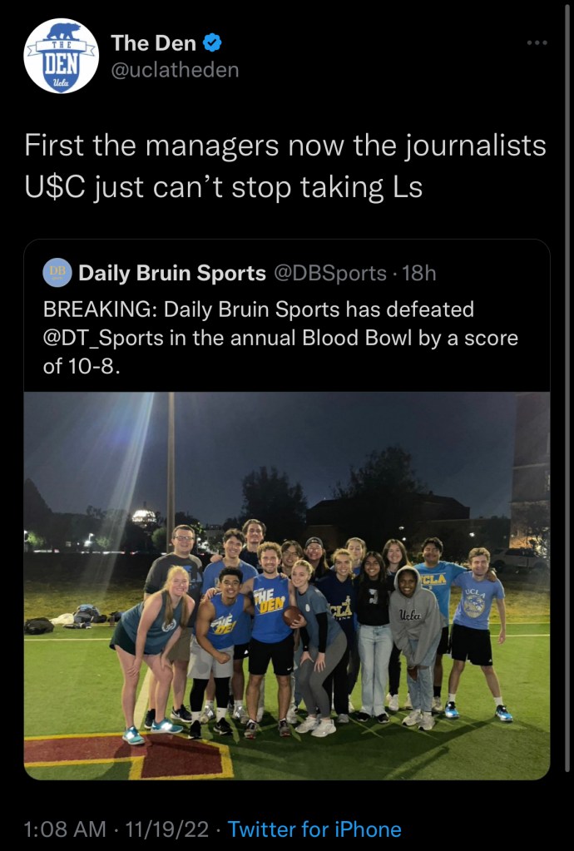Tap the gray Ucla hoodie in photo
Viewport: 574px width, 851px height.
point(415,617)
